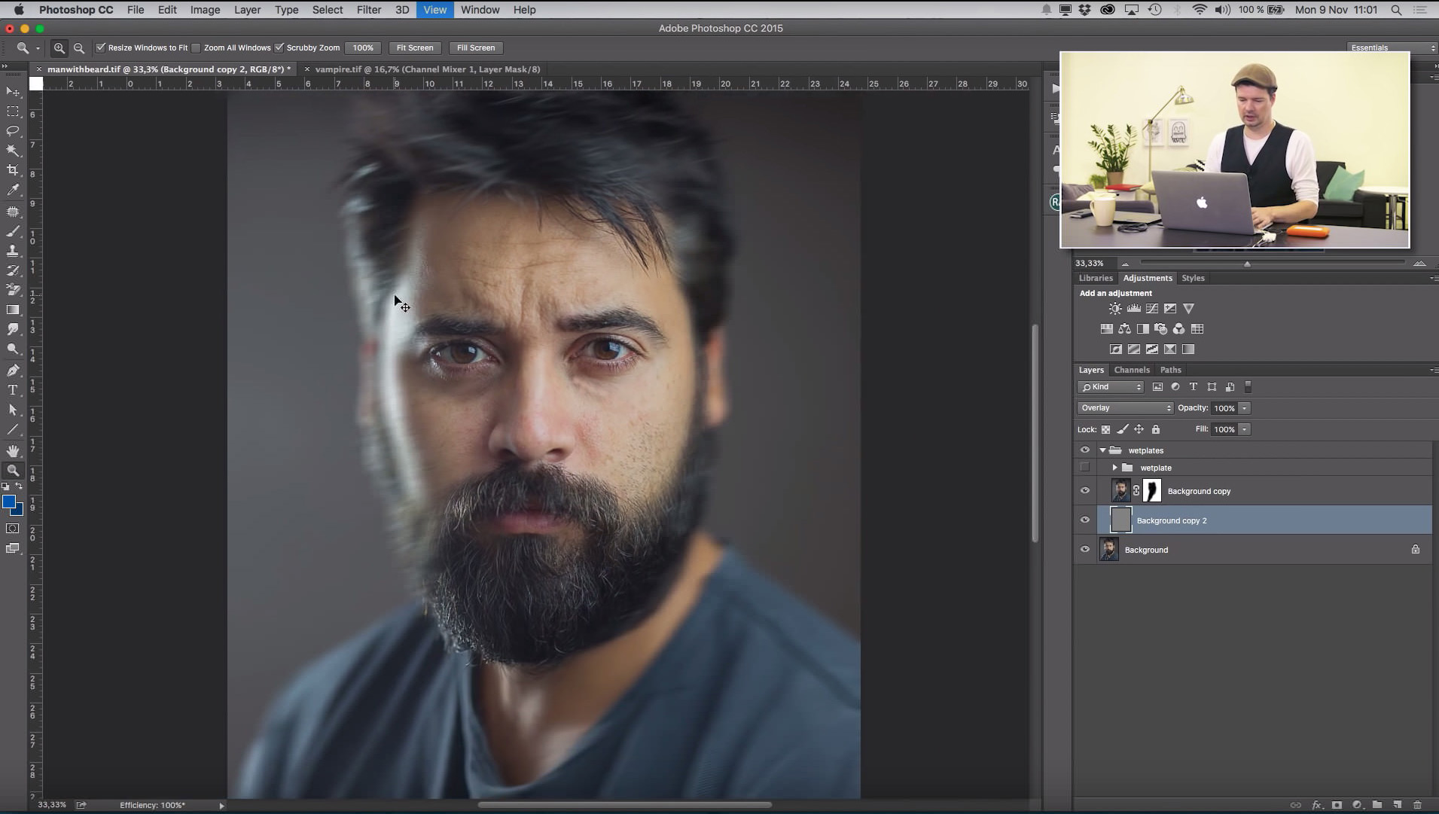Open the Filter menu

click(369, 10)
